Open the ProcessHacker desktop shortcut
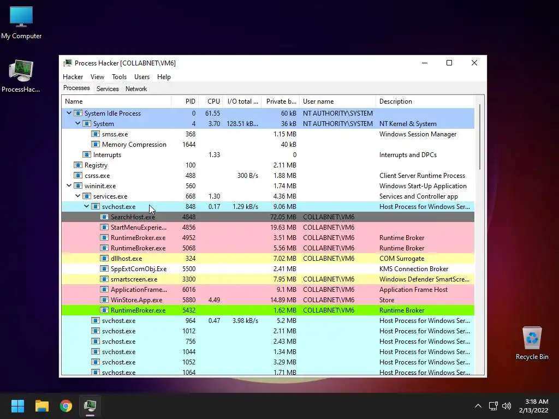This screenshot has height=419, width=559. click(21, 76)
